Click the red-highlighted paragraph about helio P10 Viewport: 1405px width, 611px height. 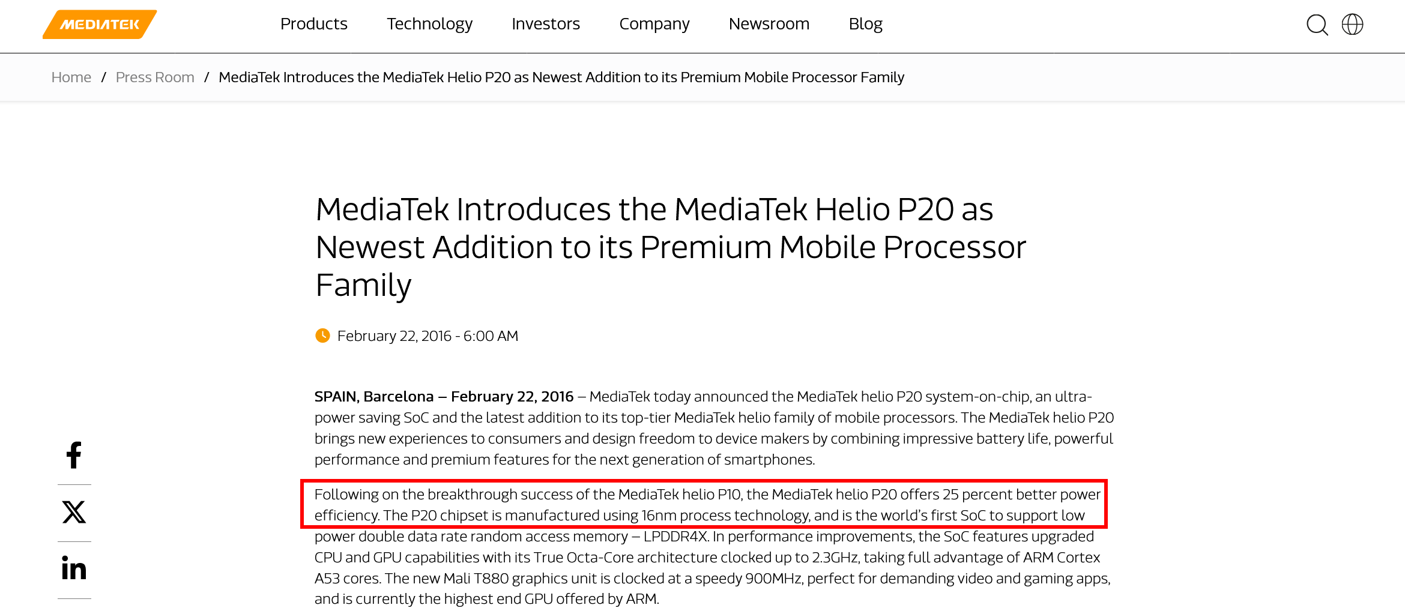(704, 504)
